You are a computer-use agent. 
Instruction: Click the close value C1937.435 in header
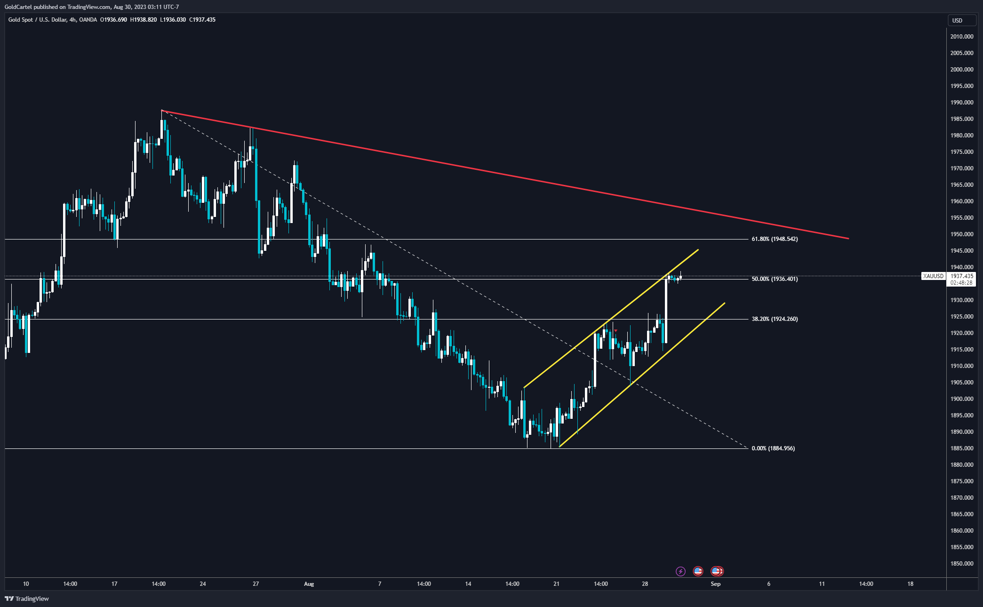[x=202, y=20]
